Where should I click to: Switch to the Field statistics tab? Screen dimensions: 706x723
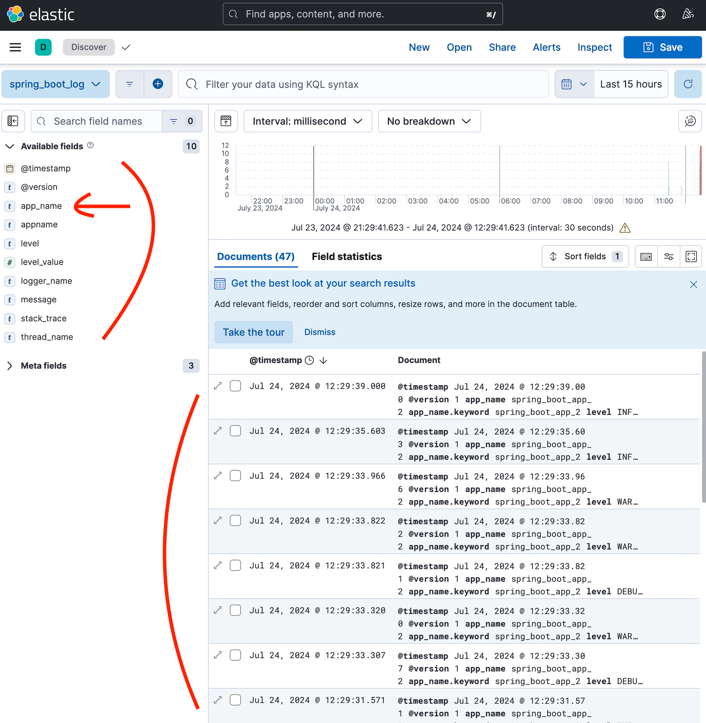pos(346,256)
